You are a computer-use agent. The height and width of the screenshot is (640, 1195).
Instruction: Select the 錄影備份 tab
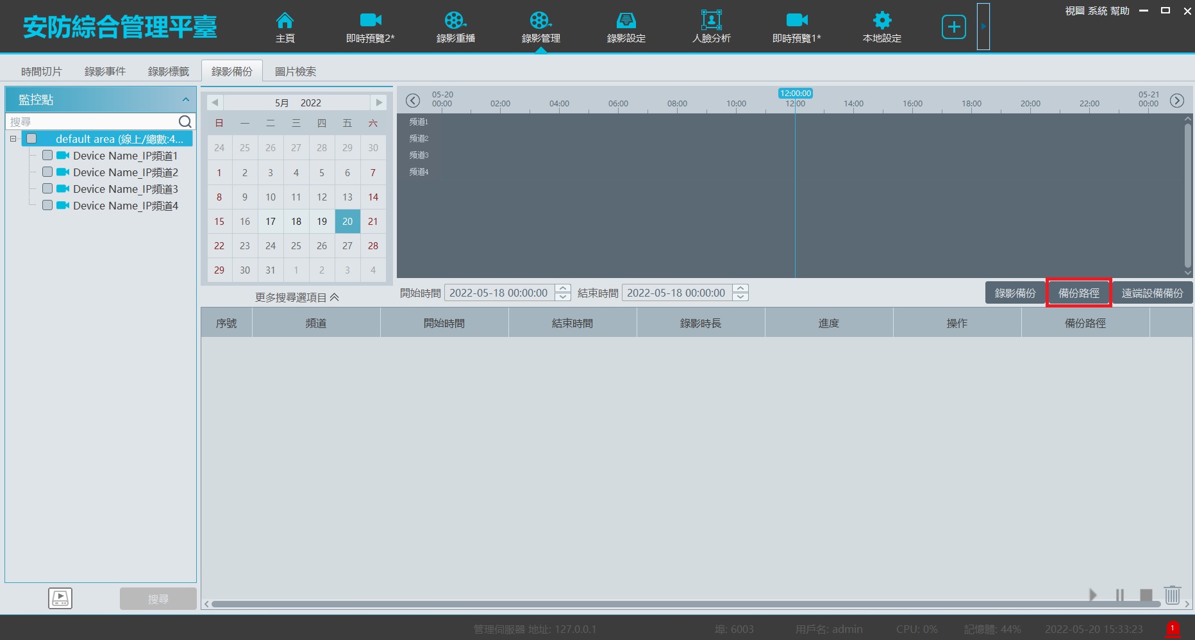tap(232, 71)
